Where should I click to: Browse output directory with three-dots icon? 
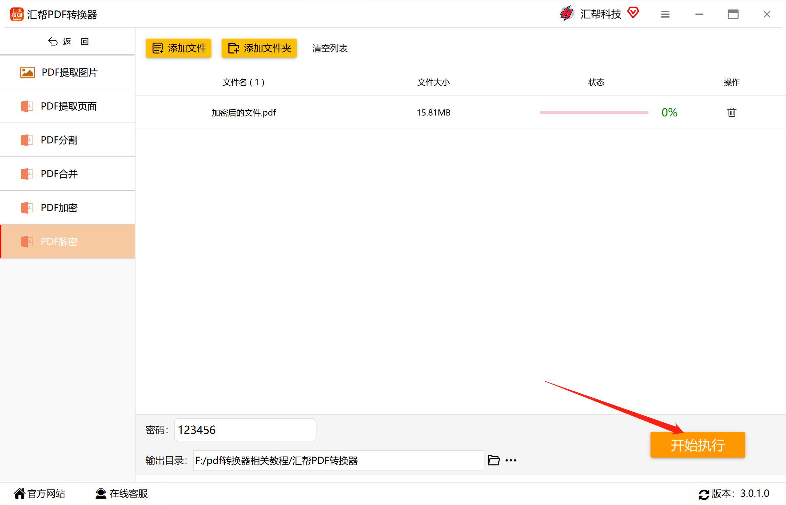tap(511, 460)
